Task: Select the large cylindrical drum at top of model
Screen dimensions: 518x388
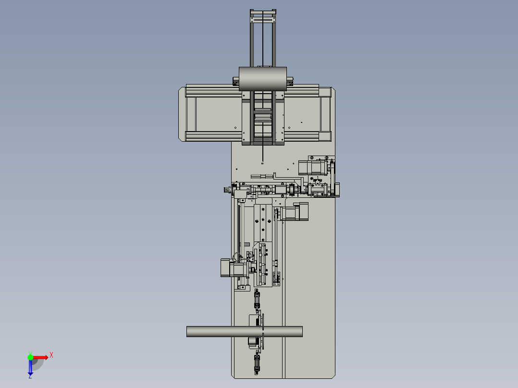Action: pyautogui.click(x=263, y=79)
